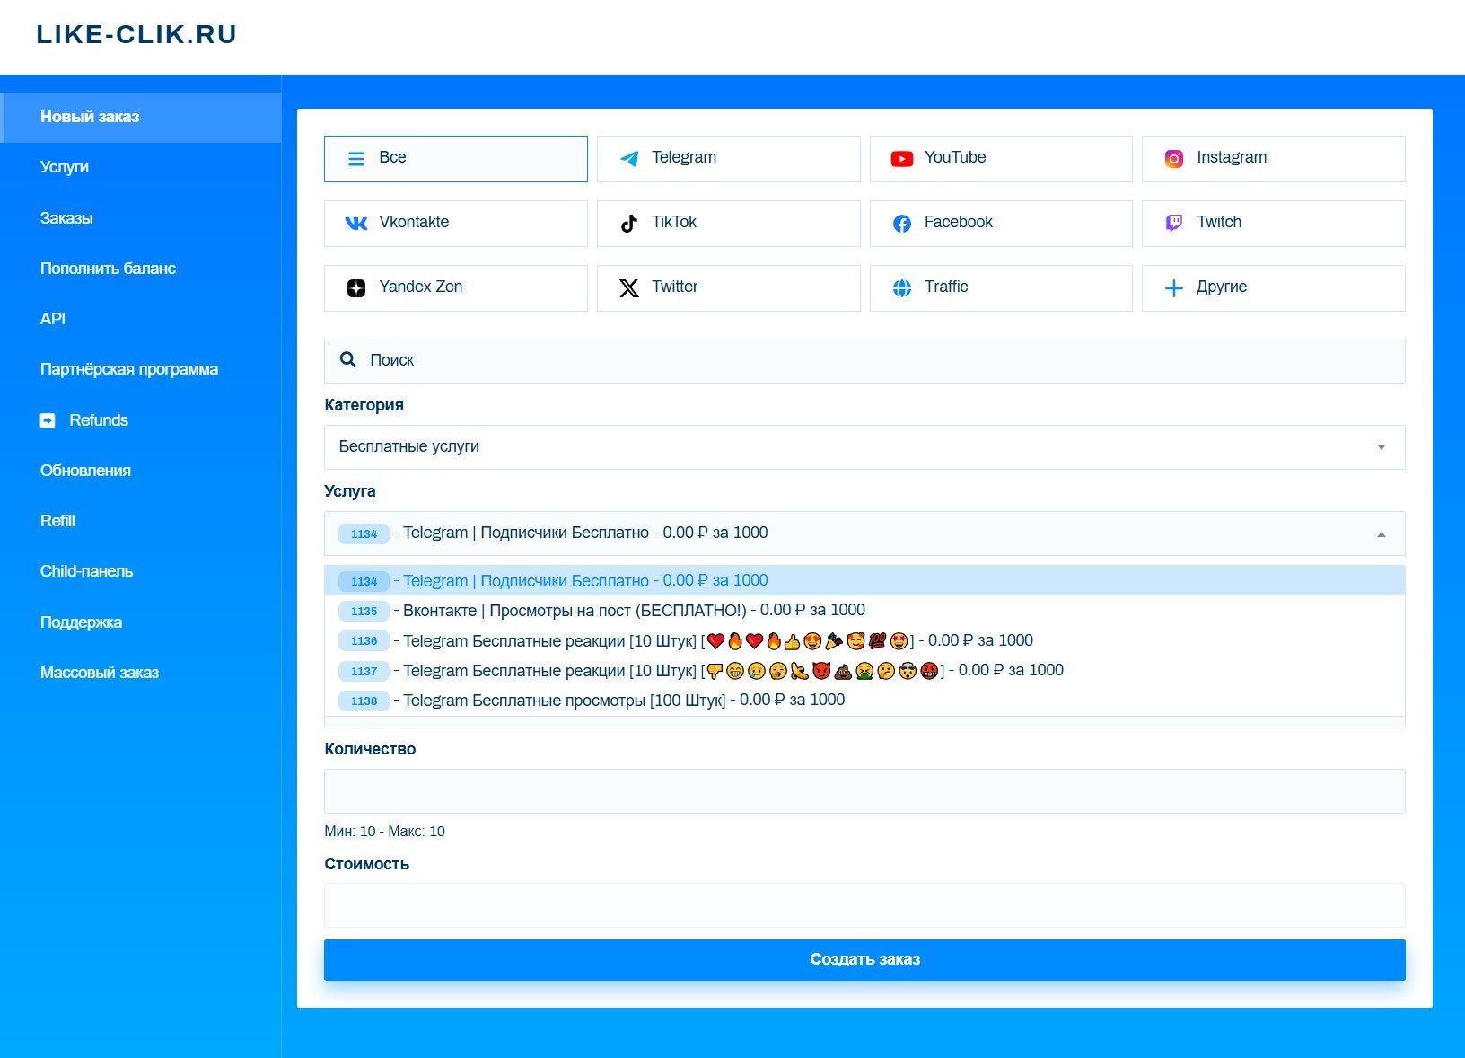The width and height of the screenshot is (1465, 1058).
Task: Click the LIKE-CLIK.RU logo link
Action: point(136,34)
